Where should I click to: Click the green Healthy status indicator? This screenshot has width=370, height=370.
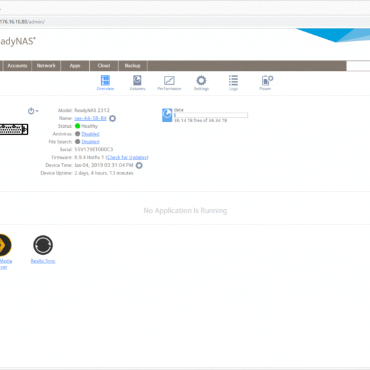tap(77, 126)
